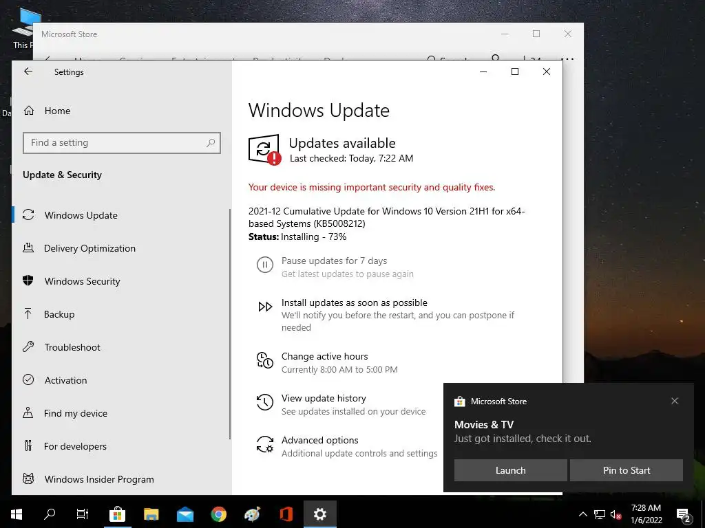This screenshot has width=705, height=528.
Task: Open Office from the taskbar
Action: point(286,514)
